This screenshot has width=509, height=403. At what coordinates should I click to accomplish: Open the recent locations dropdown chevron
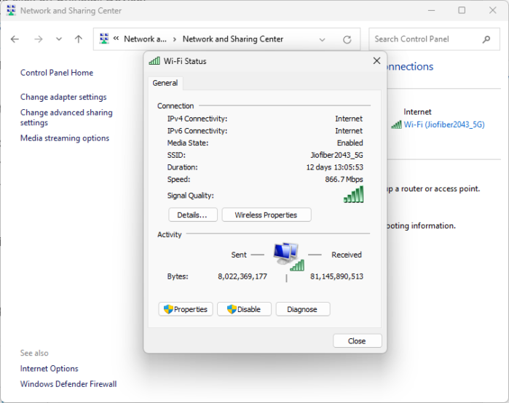[59, 39]
